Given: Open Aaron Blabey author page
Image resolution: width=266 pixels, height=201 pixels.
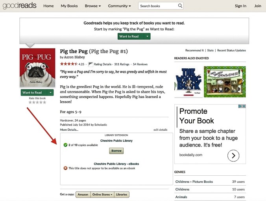Looking at the screenshot, I should coord(75,57).
